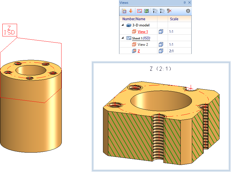The height and width of the screenshot is (172, 231).
Task: Collapse the Sheet 1 tree node
Action: [x=123, y=38]
